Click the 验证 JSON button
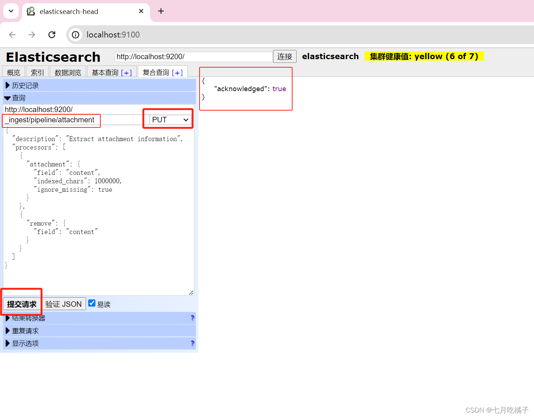 [x=64, y=304]
